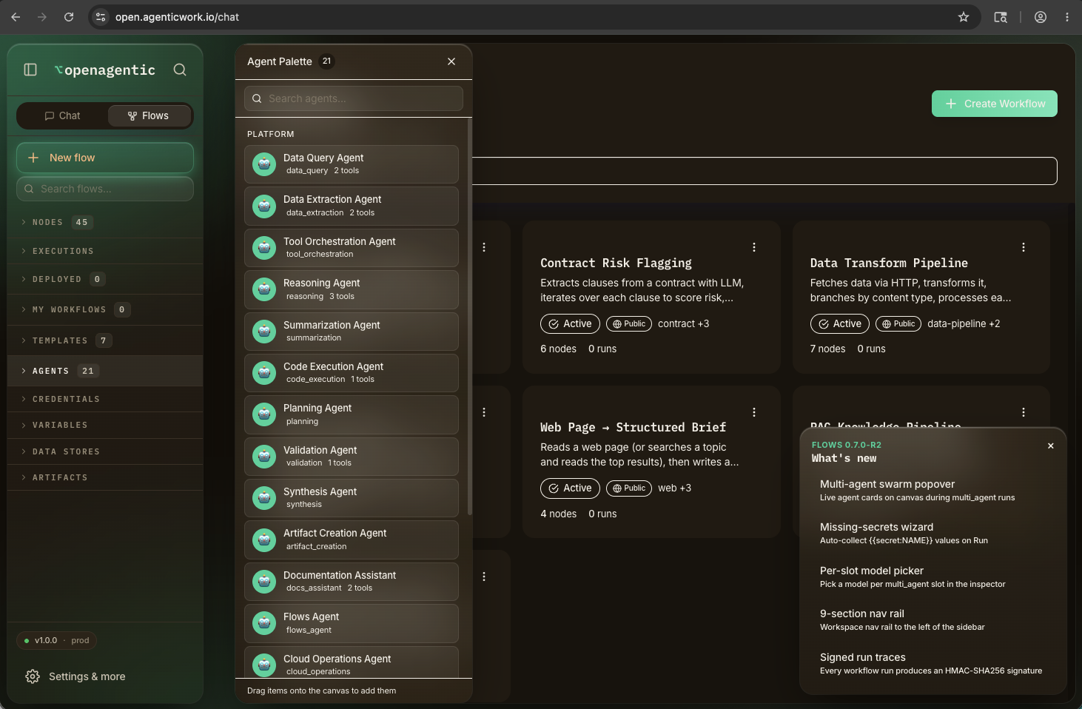Expand the Credentials section
The height and width of the screenshot is (709, 1082).
[105, 399]
